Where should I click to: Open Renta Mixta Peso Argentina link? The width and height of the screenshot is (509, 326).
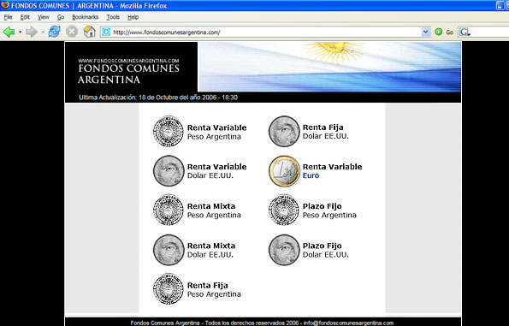[214, 210]
